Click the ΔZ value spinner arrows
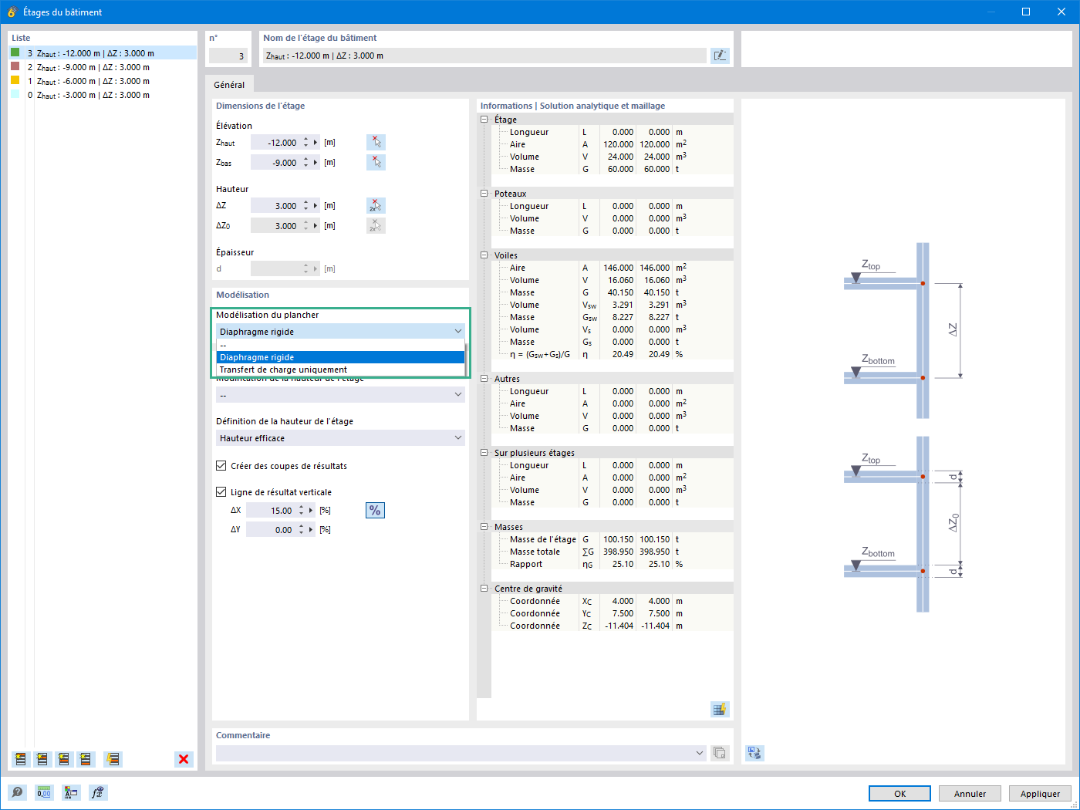This screenshot has height=810, width=1080. 306,206
